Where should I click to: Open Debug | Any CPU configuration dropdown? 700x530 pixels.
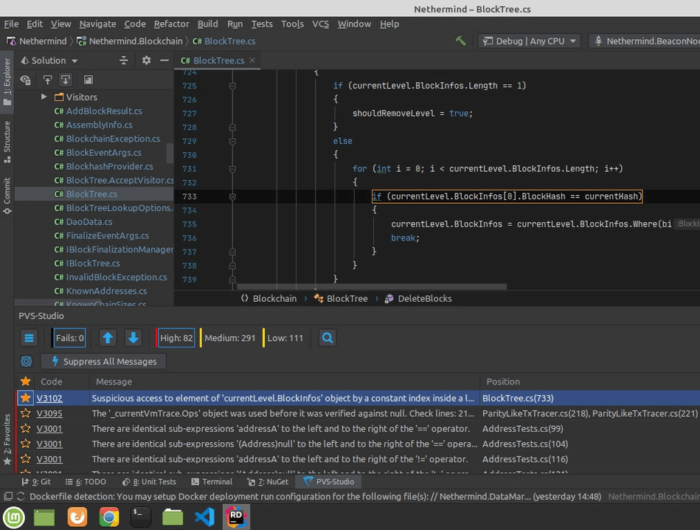[530, 41]
